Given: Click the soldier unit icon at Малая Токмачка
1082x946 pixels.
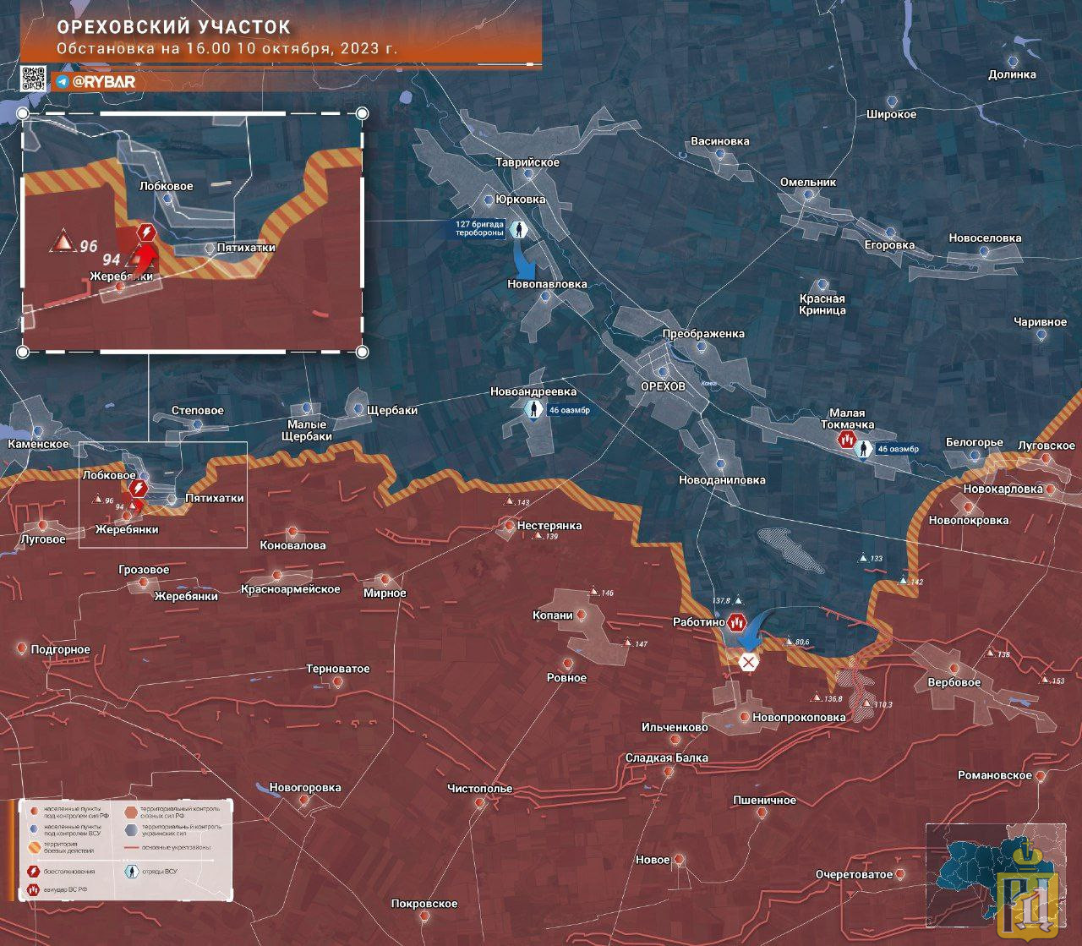Looking at the screenshot, I should (x=863, y=449).
